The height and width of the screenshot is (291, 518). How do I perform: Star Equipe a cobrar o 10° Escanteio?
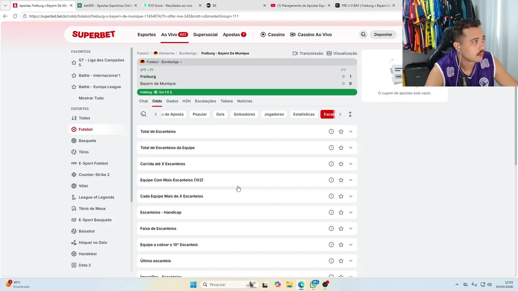[x=341, y=245]
